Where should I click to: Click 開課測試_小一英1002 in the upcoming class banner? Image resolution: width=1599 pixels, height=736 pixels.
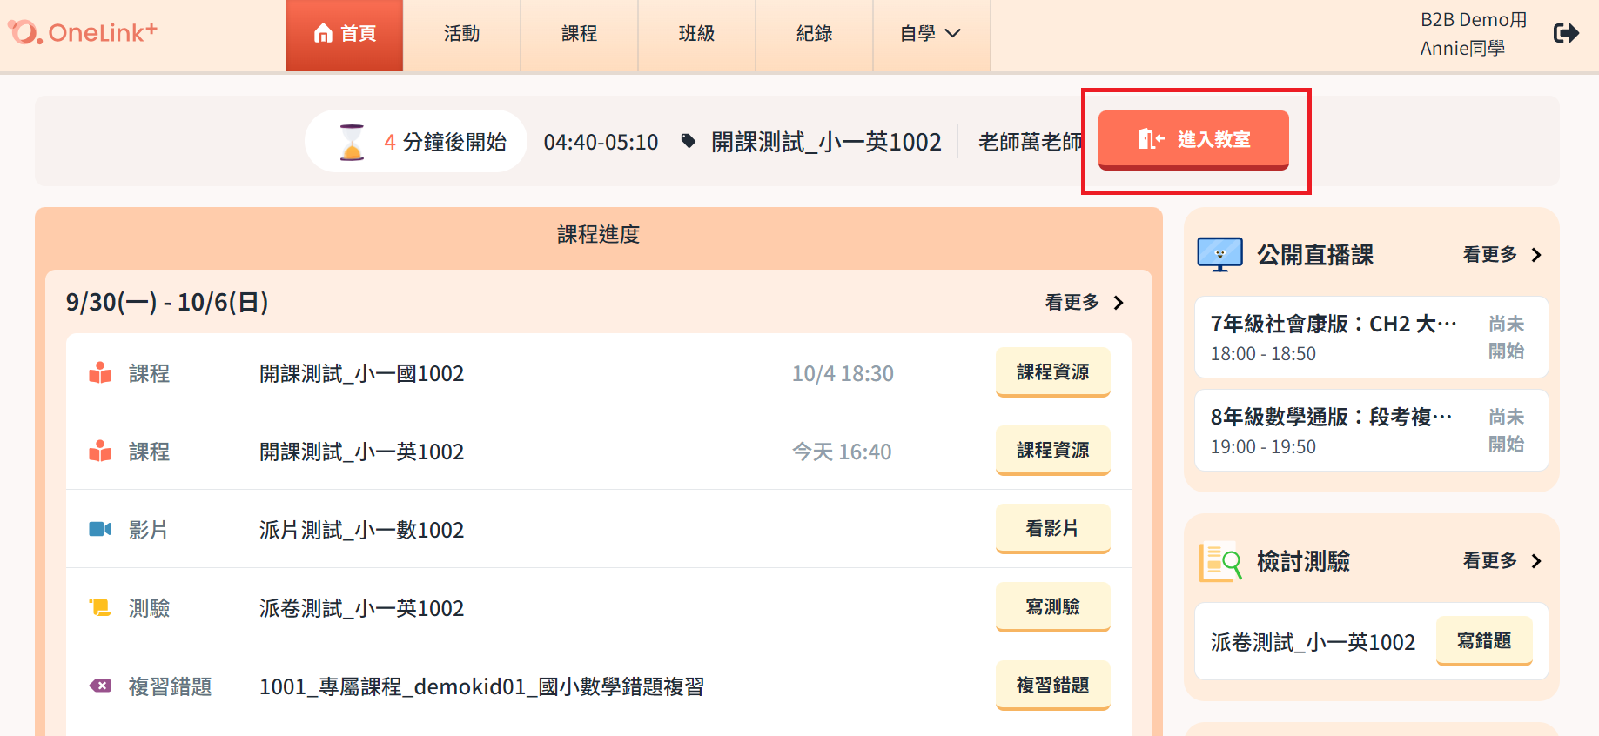826,142
